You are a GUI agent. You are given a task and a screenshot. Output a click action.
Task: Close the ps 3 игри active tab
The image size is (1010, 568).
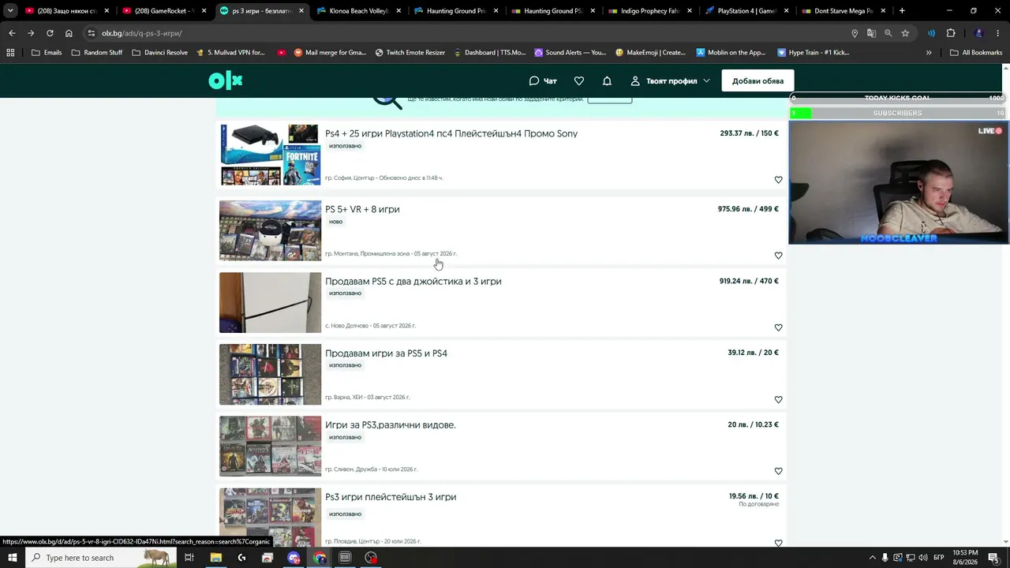(x=301, y=11)
